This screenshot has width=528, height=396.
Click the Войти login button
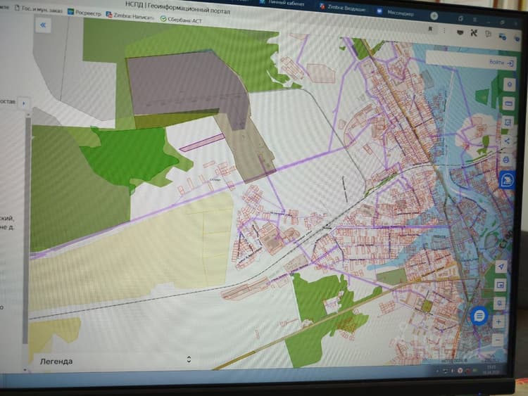(x=501, y=63)
